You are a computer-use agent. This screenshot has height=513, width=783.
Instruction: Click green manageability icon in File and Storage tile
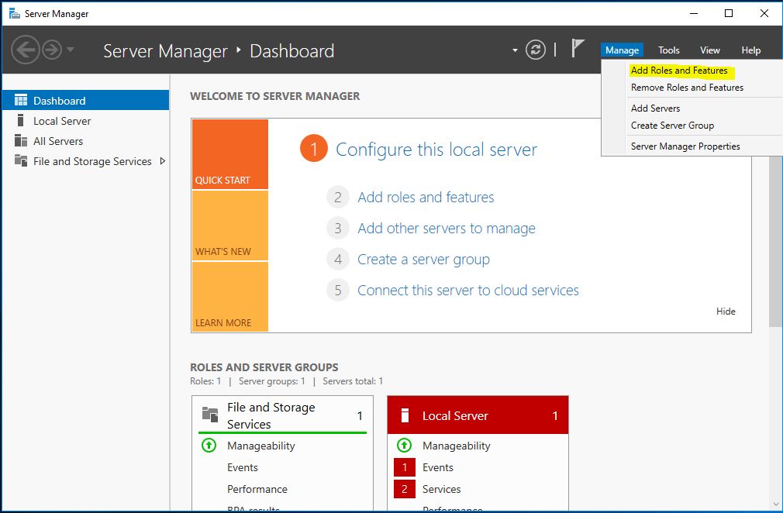point(209,445)
